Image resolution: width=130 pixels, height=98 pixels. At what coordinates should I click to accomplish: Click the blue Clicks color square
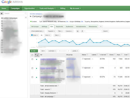click(32, 35)
